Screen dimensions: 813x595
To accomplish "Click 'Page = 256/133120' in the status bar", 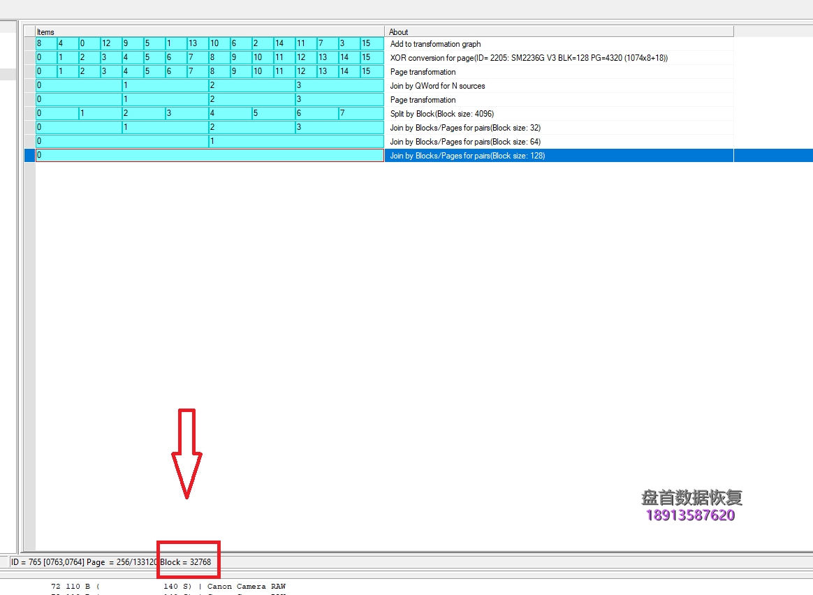I will [122, 562].
